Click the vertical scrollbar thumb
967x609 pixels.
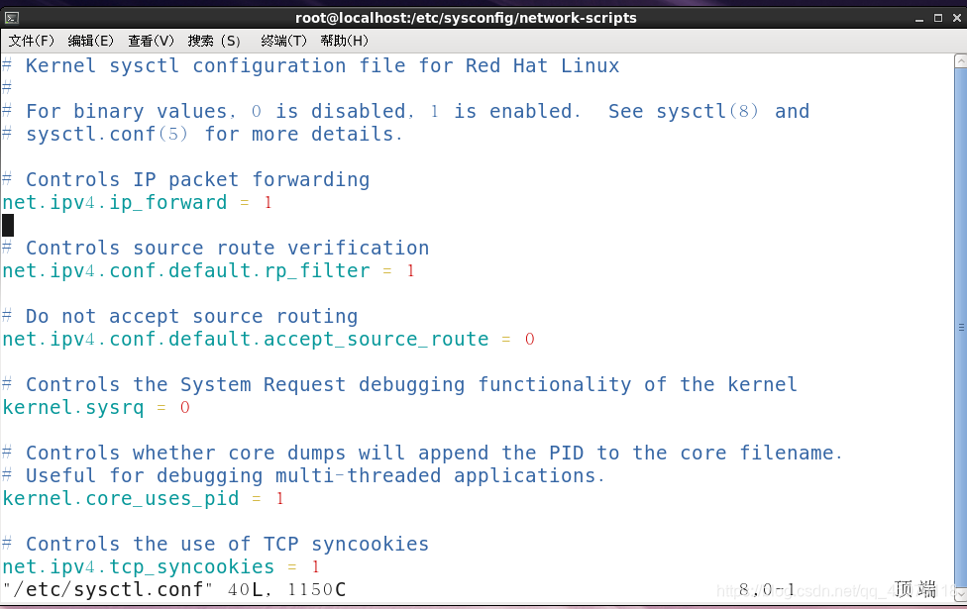960,328
